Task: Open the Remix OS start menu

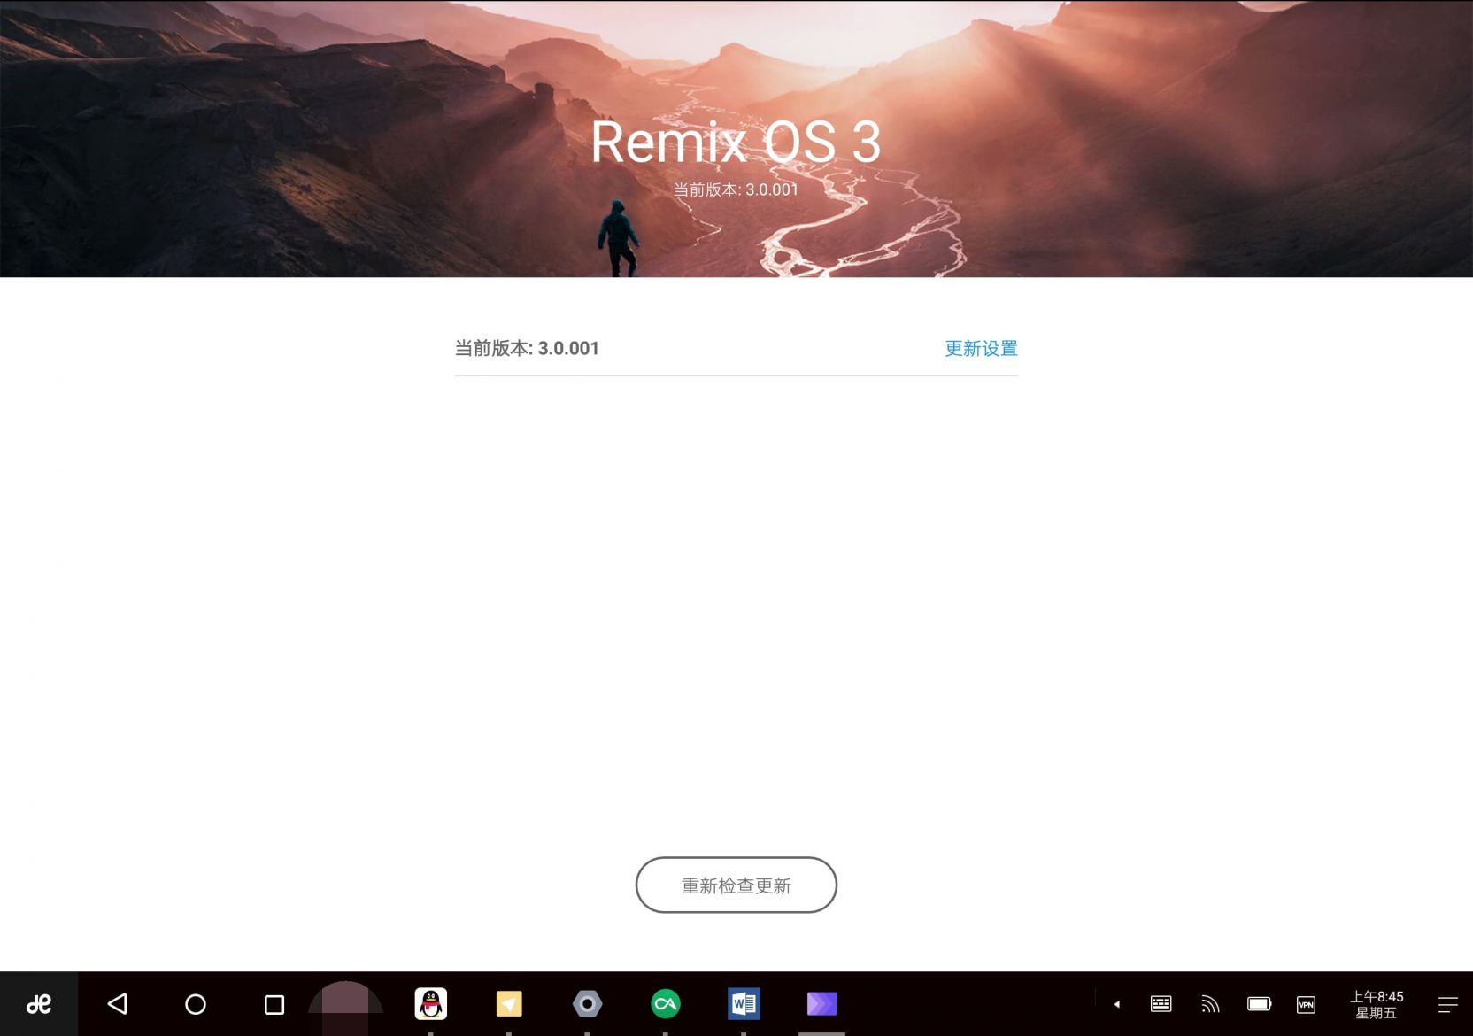Action: pos(39,1004)
